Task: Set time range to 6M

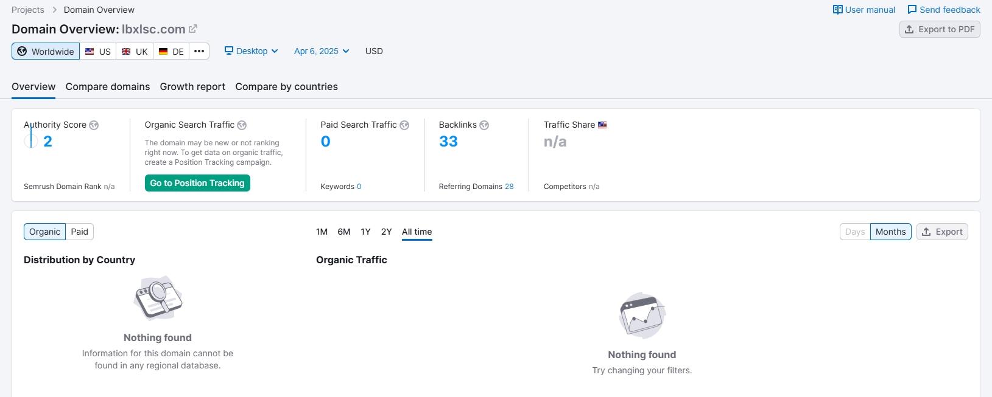Action: [344, 232]
